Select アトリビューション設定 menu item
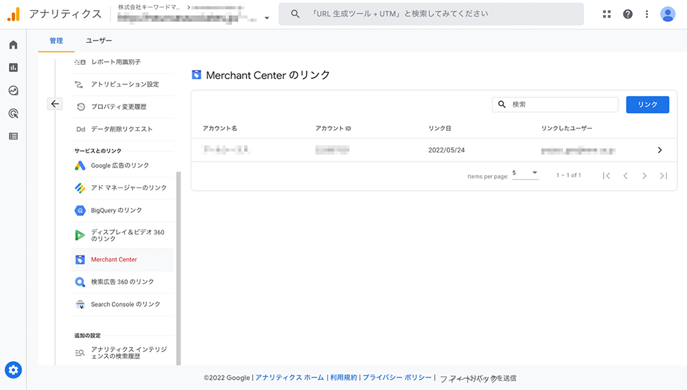Image resolution: width=687 pixels, height=390 pixels. (123, 84)
